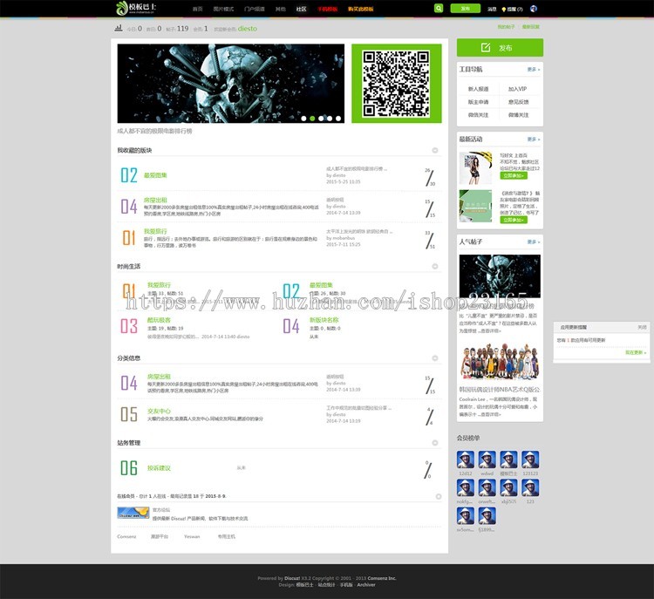The image size is (654, 599).
Task: Open the NBA dolls thumbnail
Action: 500,361
